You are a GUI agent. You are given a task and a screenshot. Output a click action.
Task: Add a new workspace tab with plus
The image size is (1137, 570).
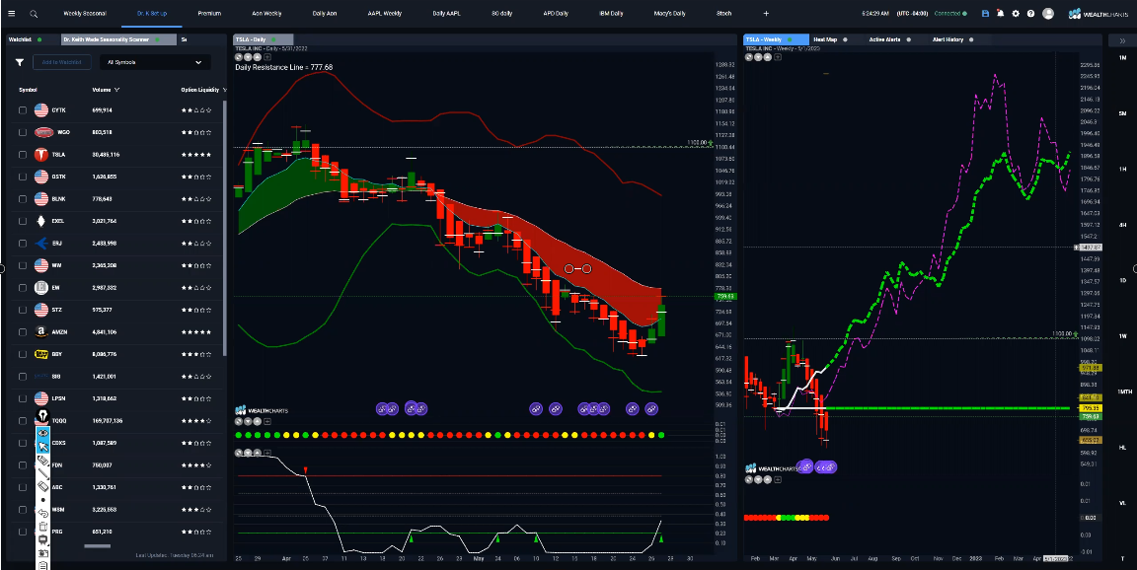766,14
